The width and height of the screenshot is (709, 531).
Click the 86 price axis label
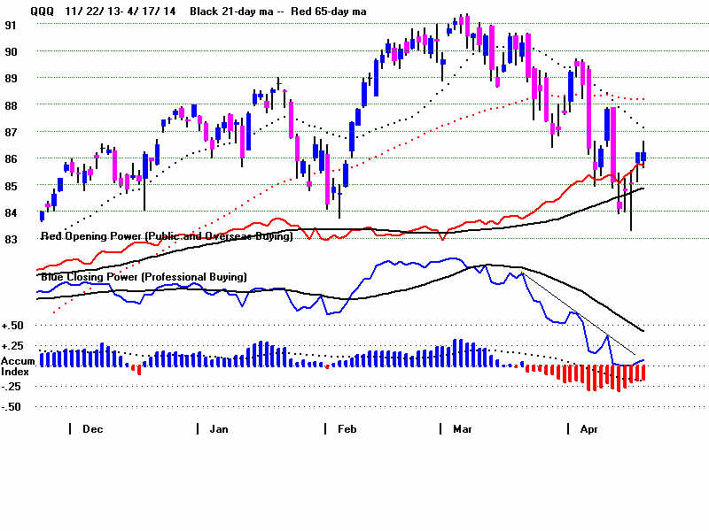[11, 159]
